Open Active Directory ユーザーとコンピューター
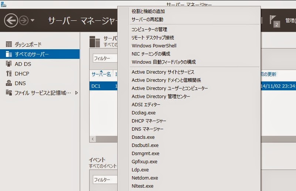 (x=170, y=88)
